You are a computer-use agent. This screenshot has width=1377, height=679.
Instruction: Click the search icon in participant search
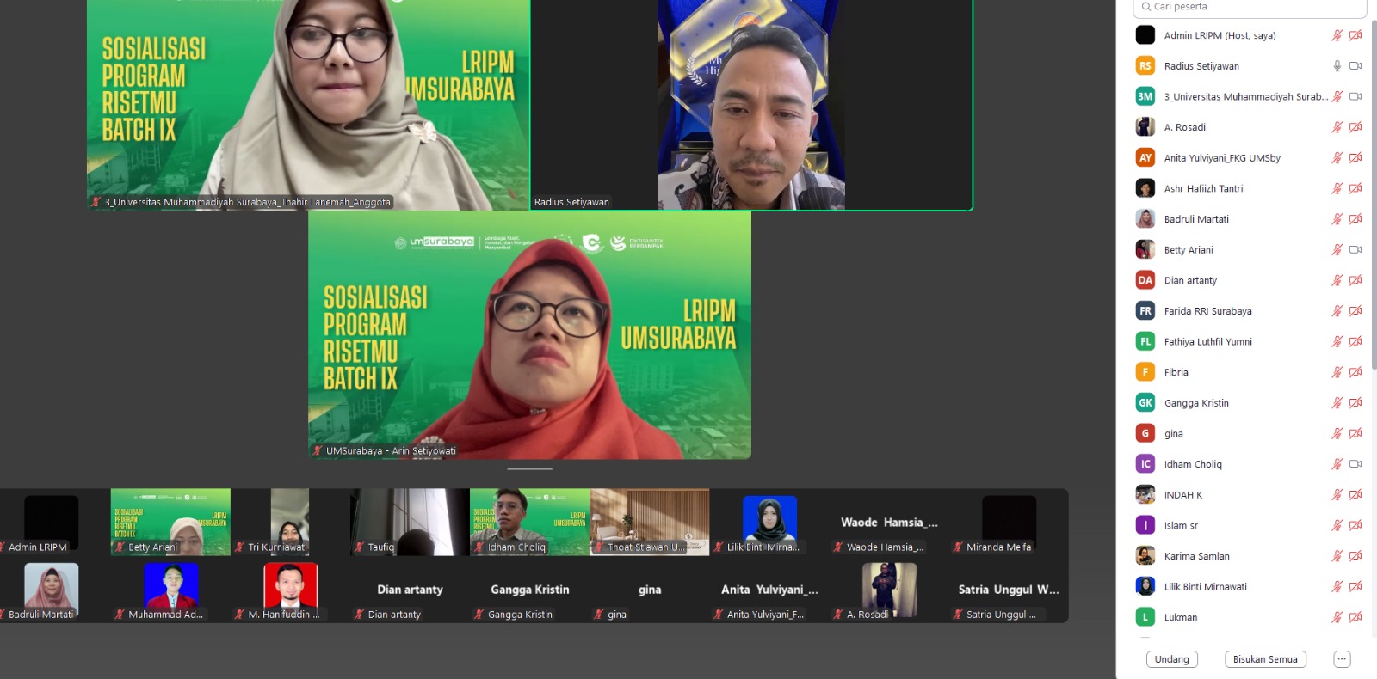[1146, 7]
